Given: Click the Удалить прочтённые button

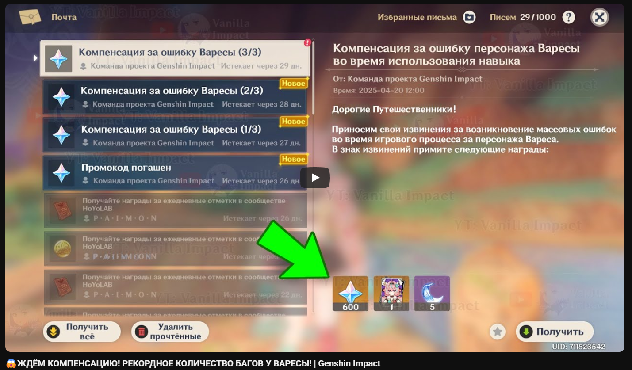Looking at the screenshot, I should 170,332.
